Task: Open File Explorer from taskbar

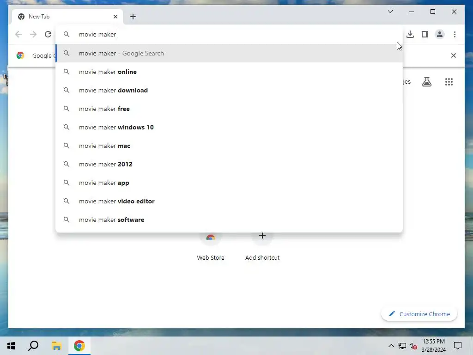Action: tap(56, 346)
